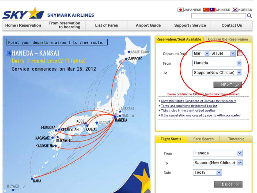Click the Sapporo airport star on map
This screenshot has width=257, height=193.
126,59
